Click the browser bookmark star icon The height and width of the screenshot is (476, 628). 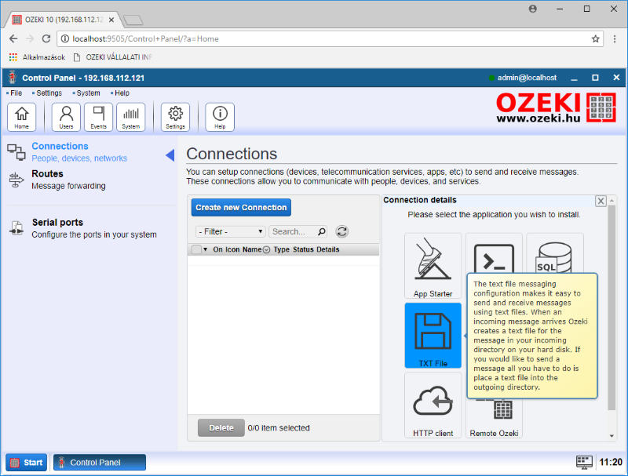click(x=595, y=38)
